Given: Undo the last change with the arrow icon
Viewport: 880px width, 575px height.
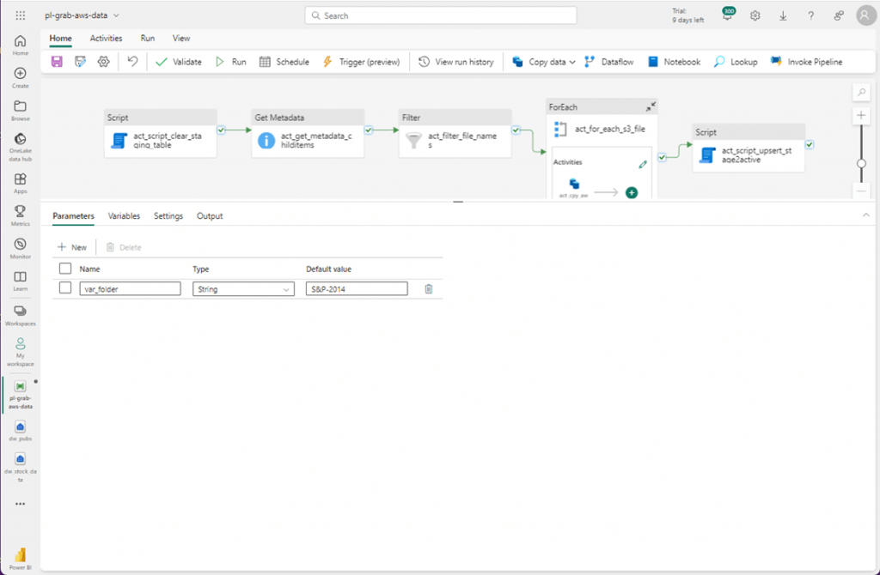Looking at the screenshot, I should click(132, 62).
